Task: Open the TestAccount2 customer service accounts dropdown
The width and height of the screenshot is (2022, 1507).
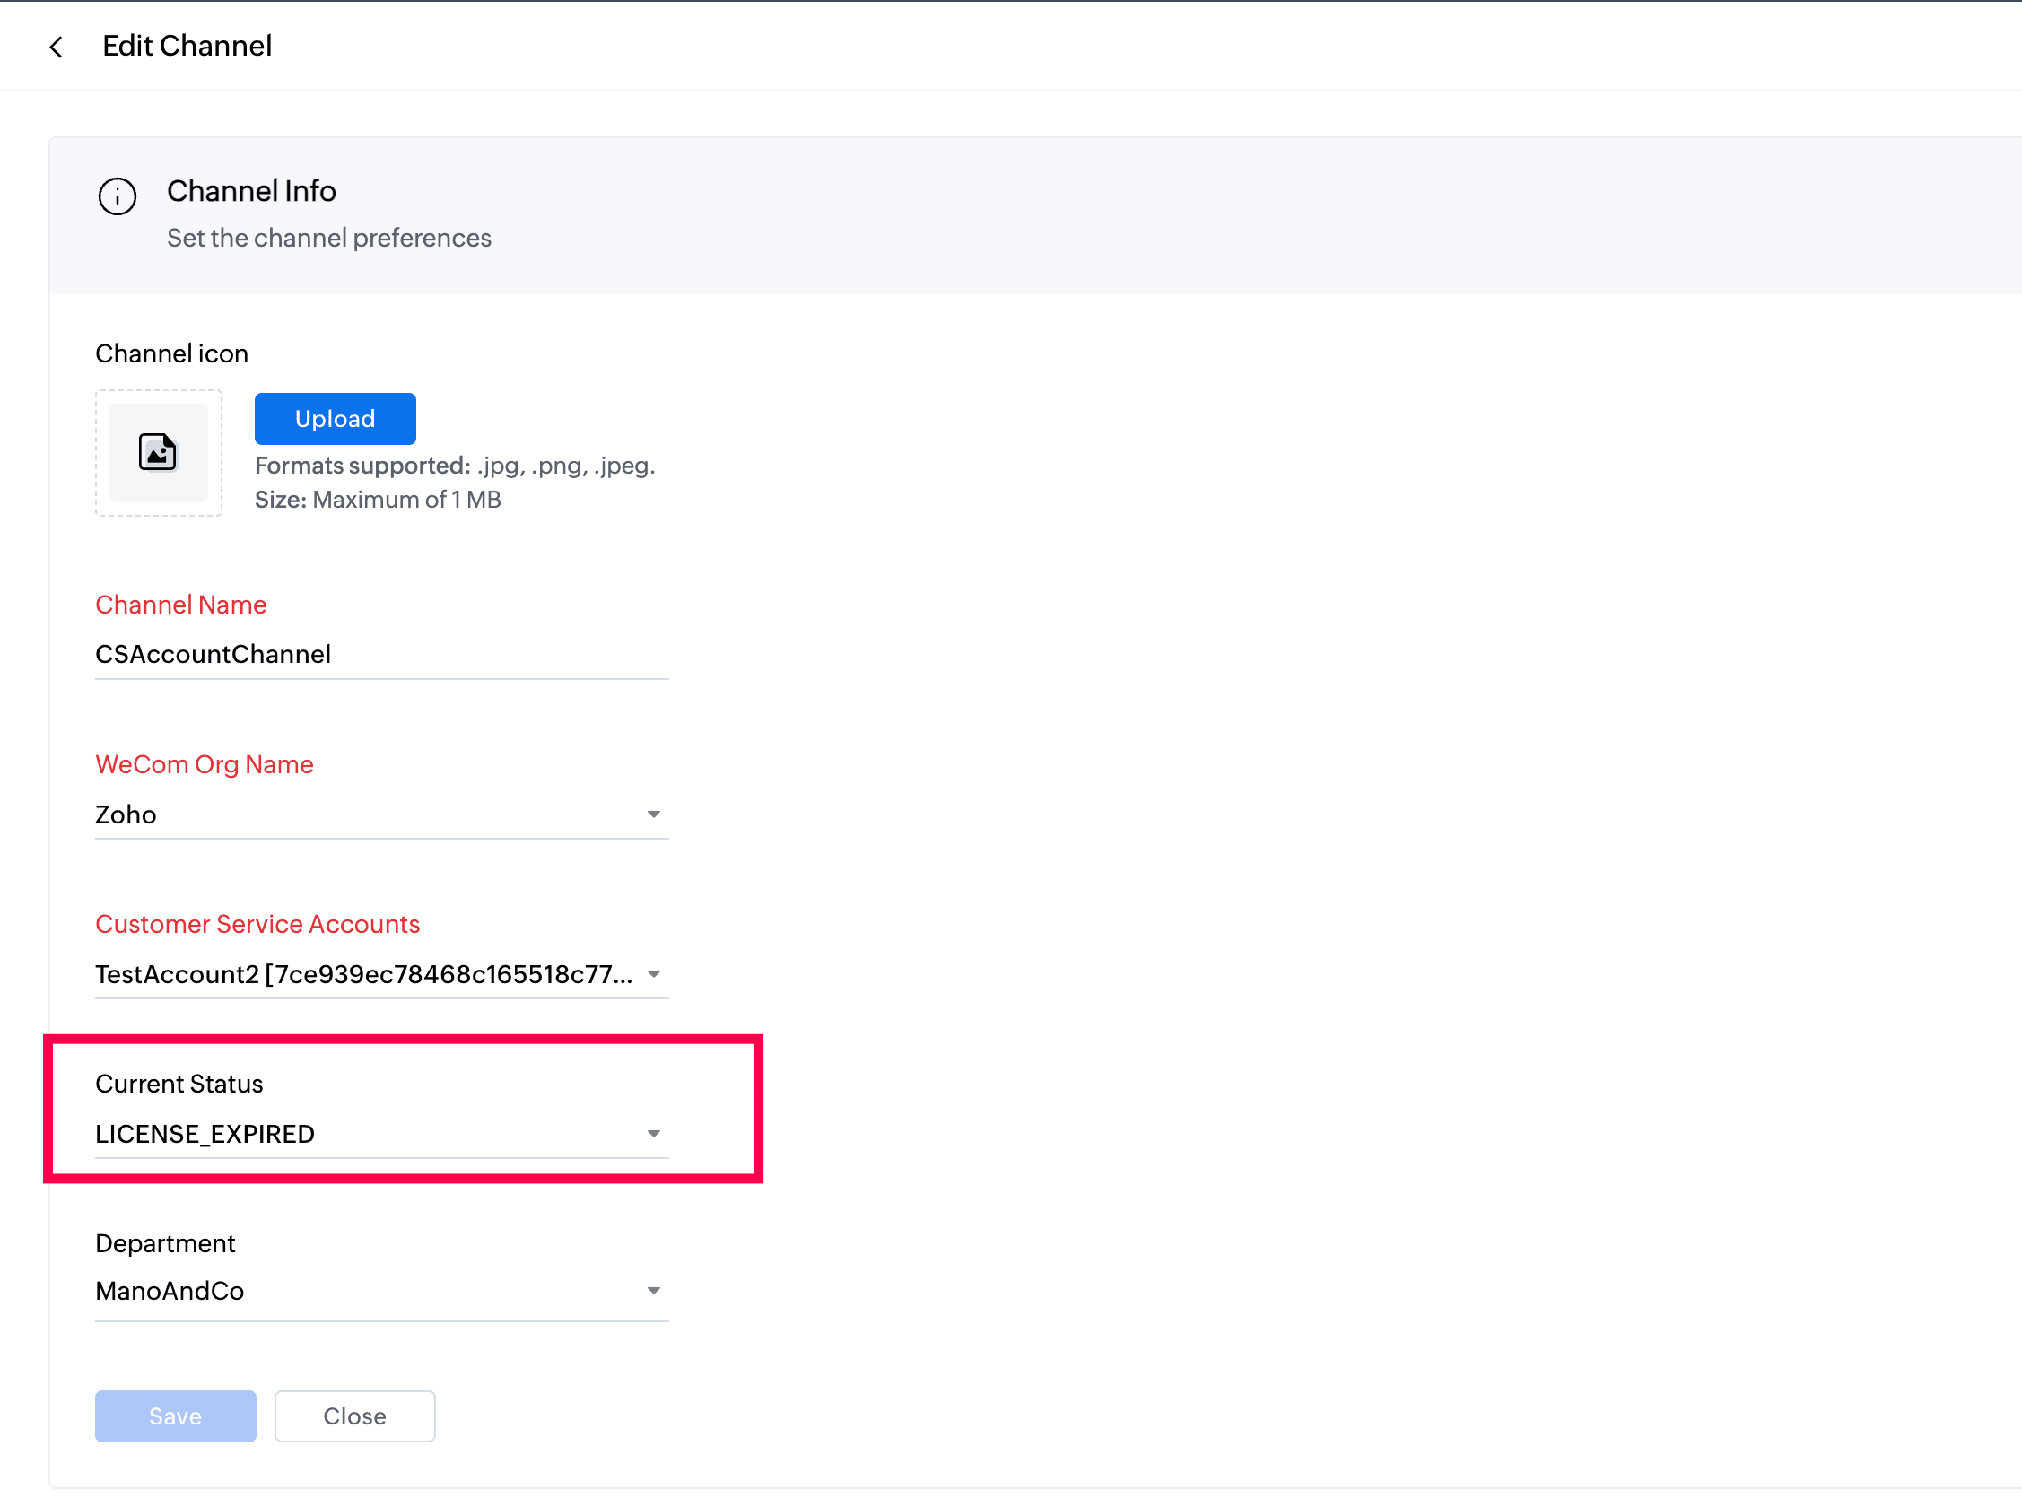Action: coord(365,974)
